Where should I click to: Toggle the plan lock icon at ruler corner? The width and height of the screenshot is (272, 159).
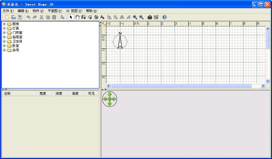click(104, 24)
